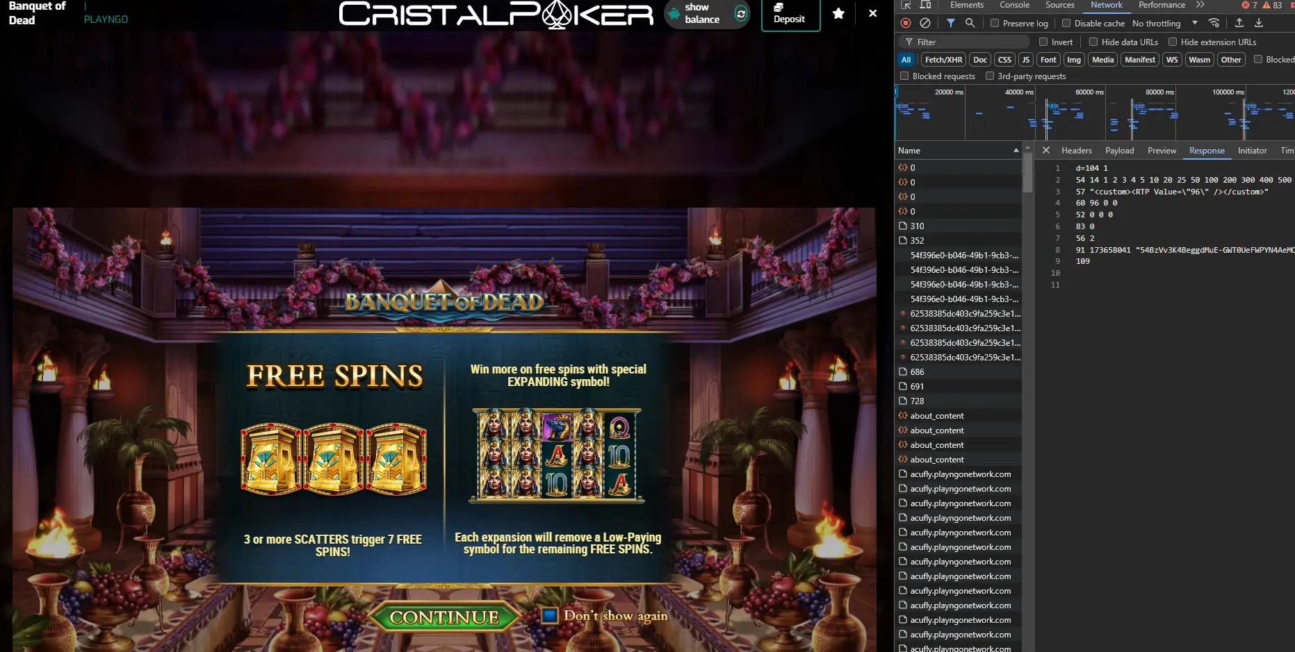The width and height of the screenshot is (1295, 652).
Task: Click the file icon of the first acufly.playngonetwork.com request
Action: tap(903, 474)
